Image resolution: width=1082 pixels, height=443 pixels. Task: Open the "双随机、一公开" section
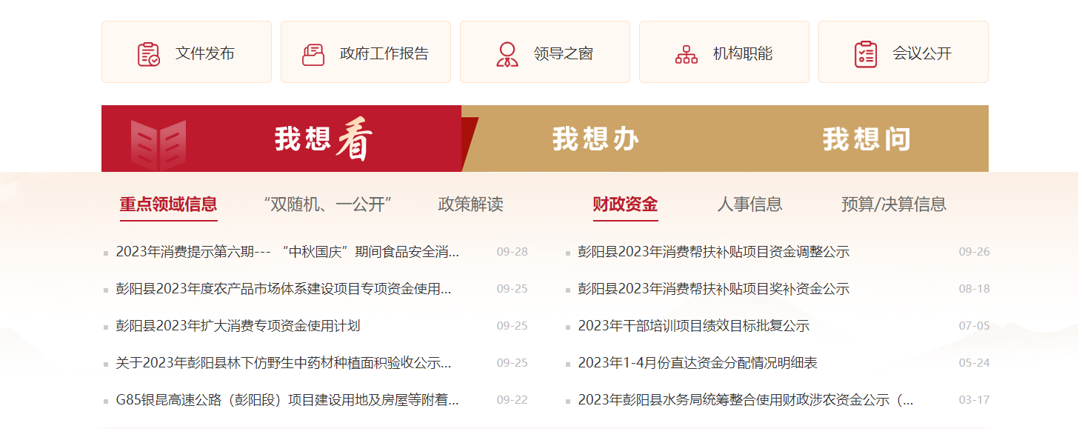pyautogui.click(x=330, y=204)
